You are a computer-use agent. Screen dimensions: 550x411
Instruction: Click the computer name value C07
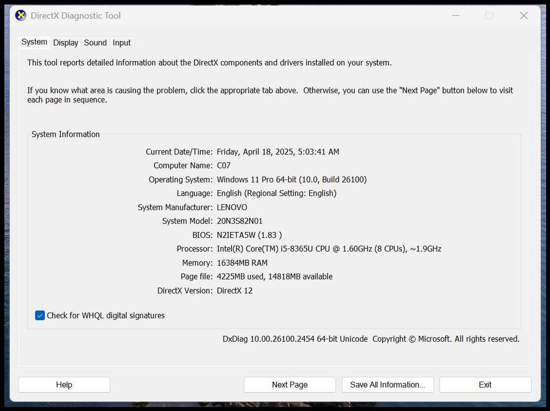pos(223,166)
